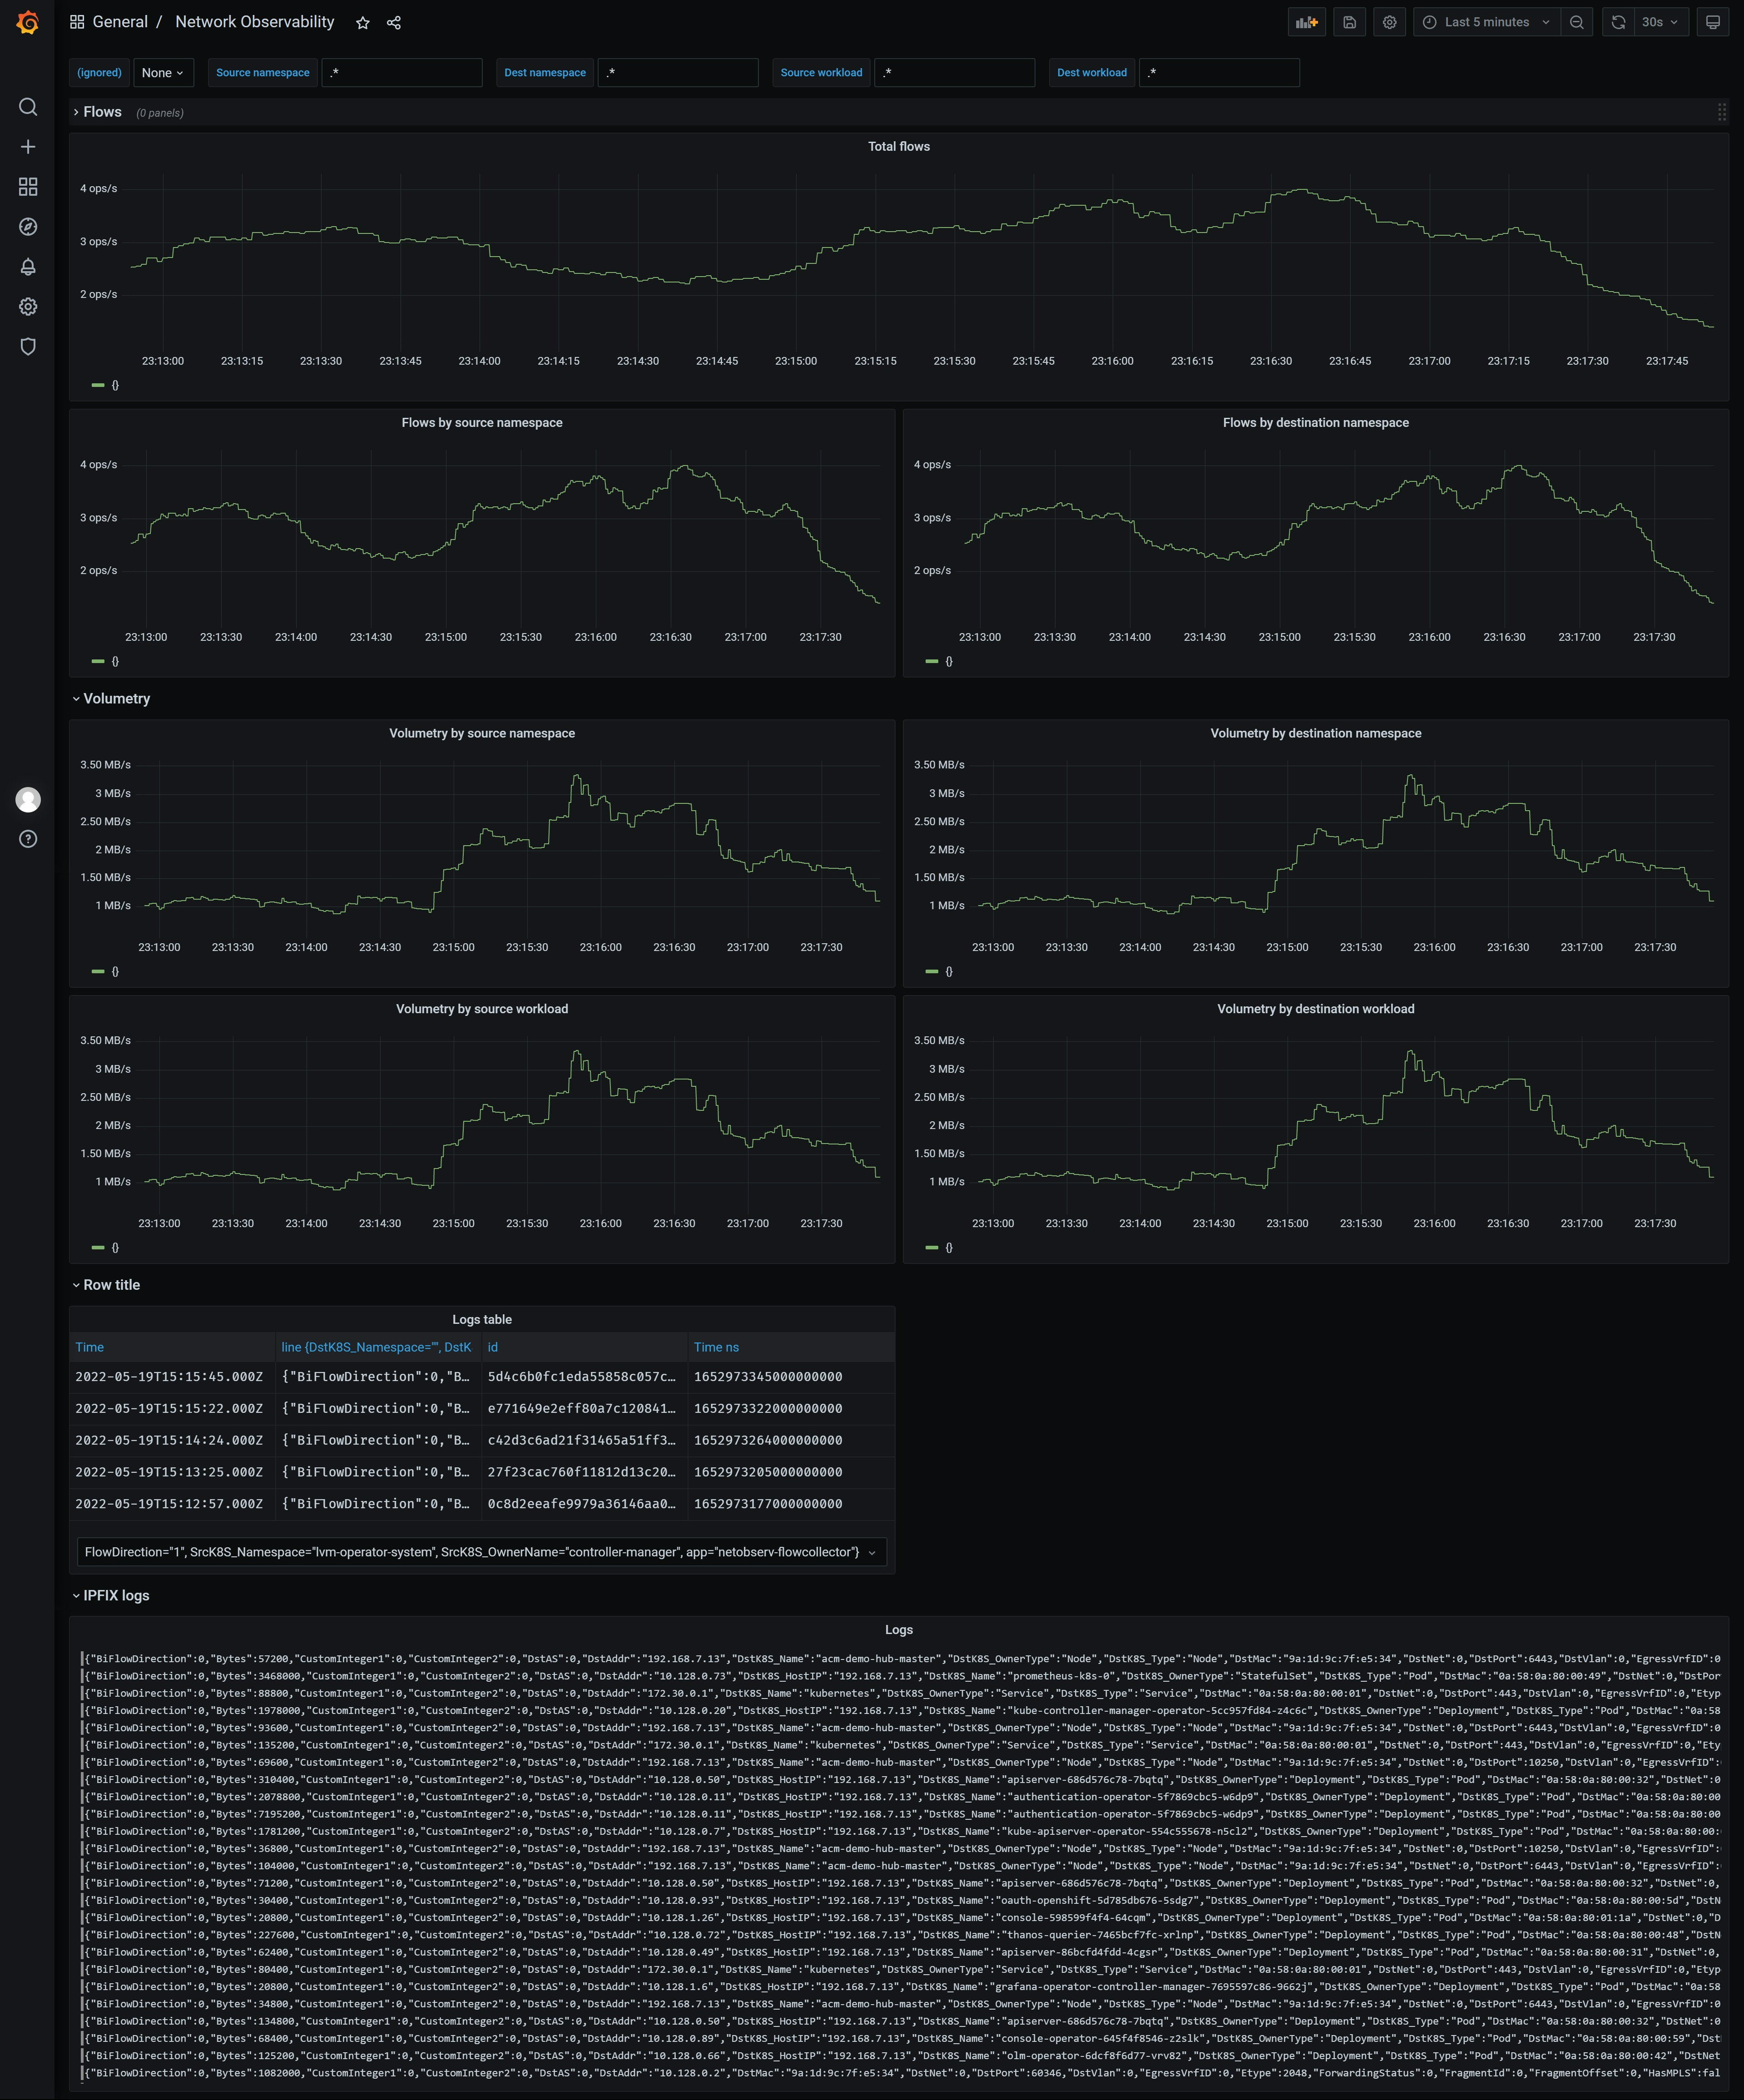Open the Alerting bell icon

pyautogui.click(x=28, y=267)
